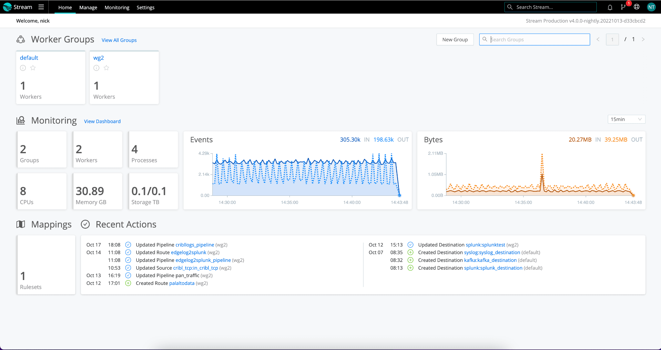Viewport: 661px width, 350px height.
Task: Open the Manage menu tab
Action: coord(88,7)
